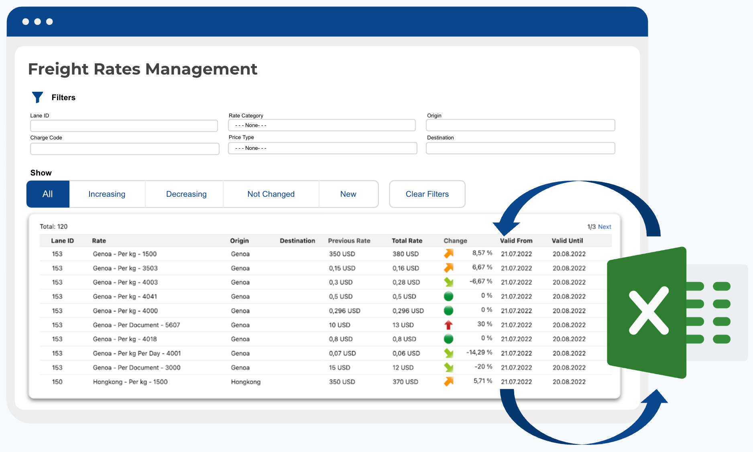753x452 pixels.
Task: Select the All show tab
Action: point(48,194)
